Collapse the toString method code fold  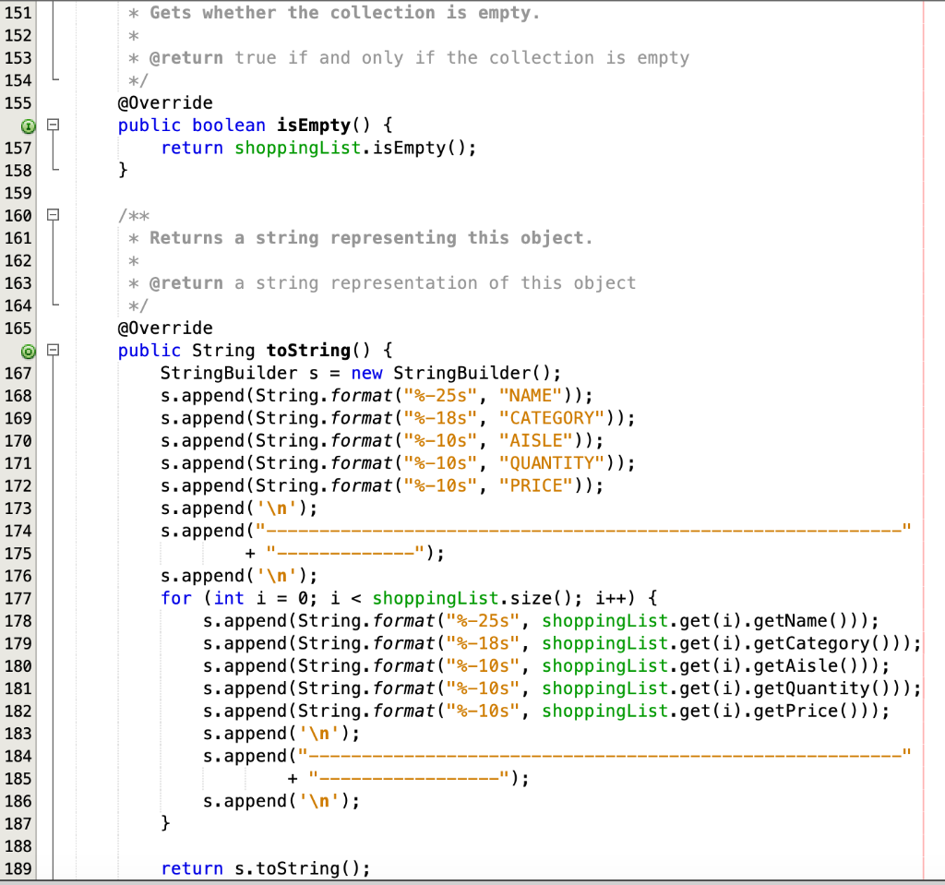click(x=52, y=351)
